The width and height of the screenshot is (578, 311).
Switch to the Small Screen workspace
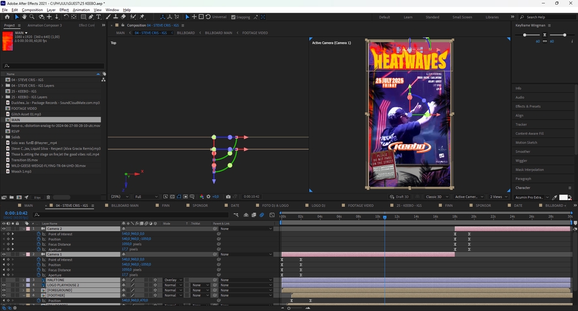click(462, 17)
